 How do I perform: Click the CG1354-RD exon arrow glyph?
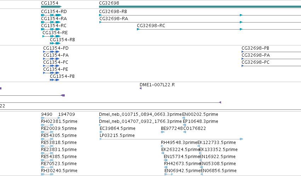pyautogui.click(x=51, y=15)
